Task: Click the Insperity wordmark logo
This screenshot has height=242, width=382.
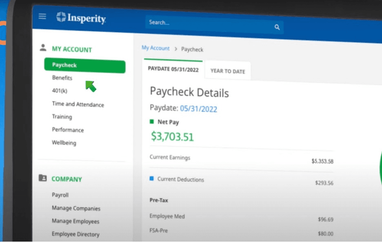Action: tap(86, 18)
